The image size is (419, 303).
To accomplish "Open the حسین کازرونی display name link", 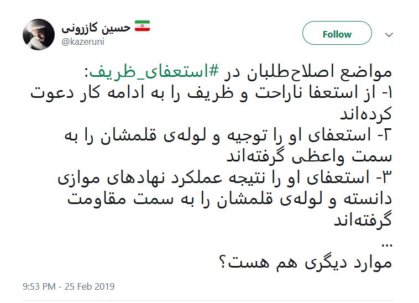I will click(x=96, y=27).
